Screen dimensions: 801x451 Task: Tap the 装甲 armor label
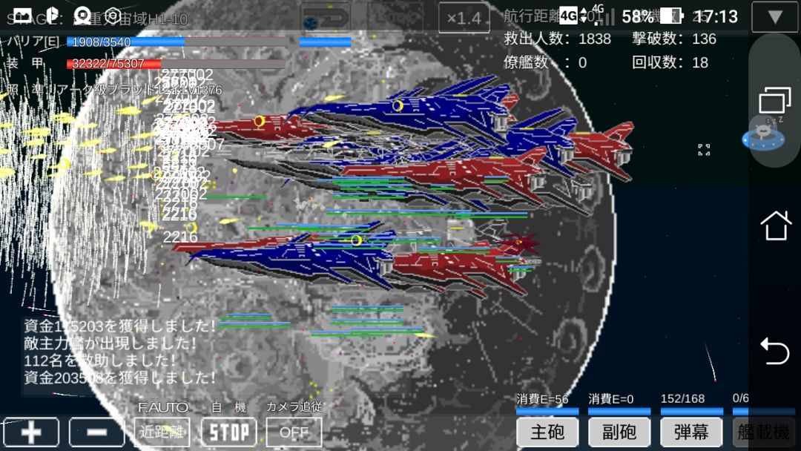click(24, 63)
